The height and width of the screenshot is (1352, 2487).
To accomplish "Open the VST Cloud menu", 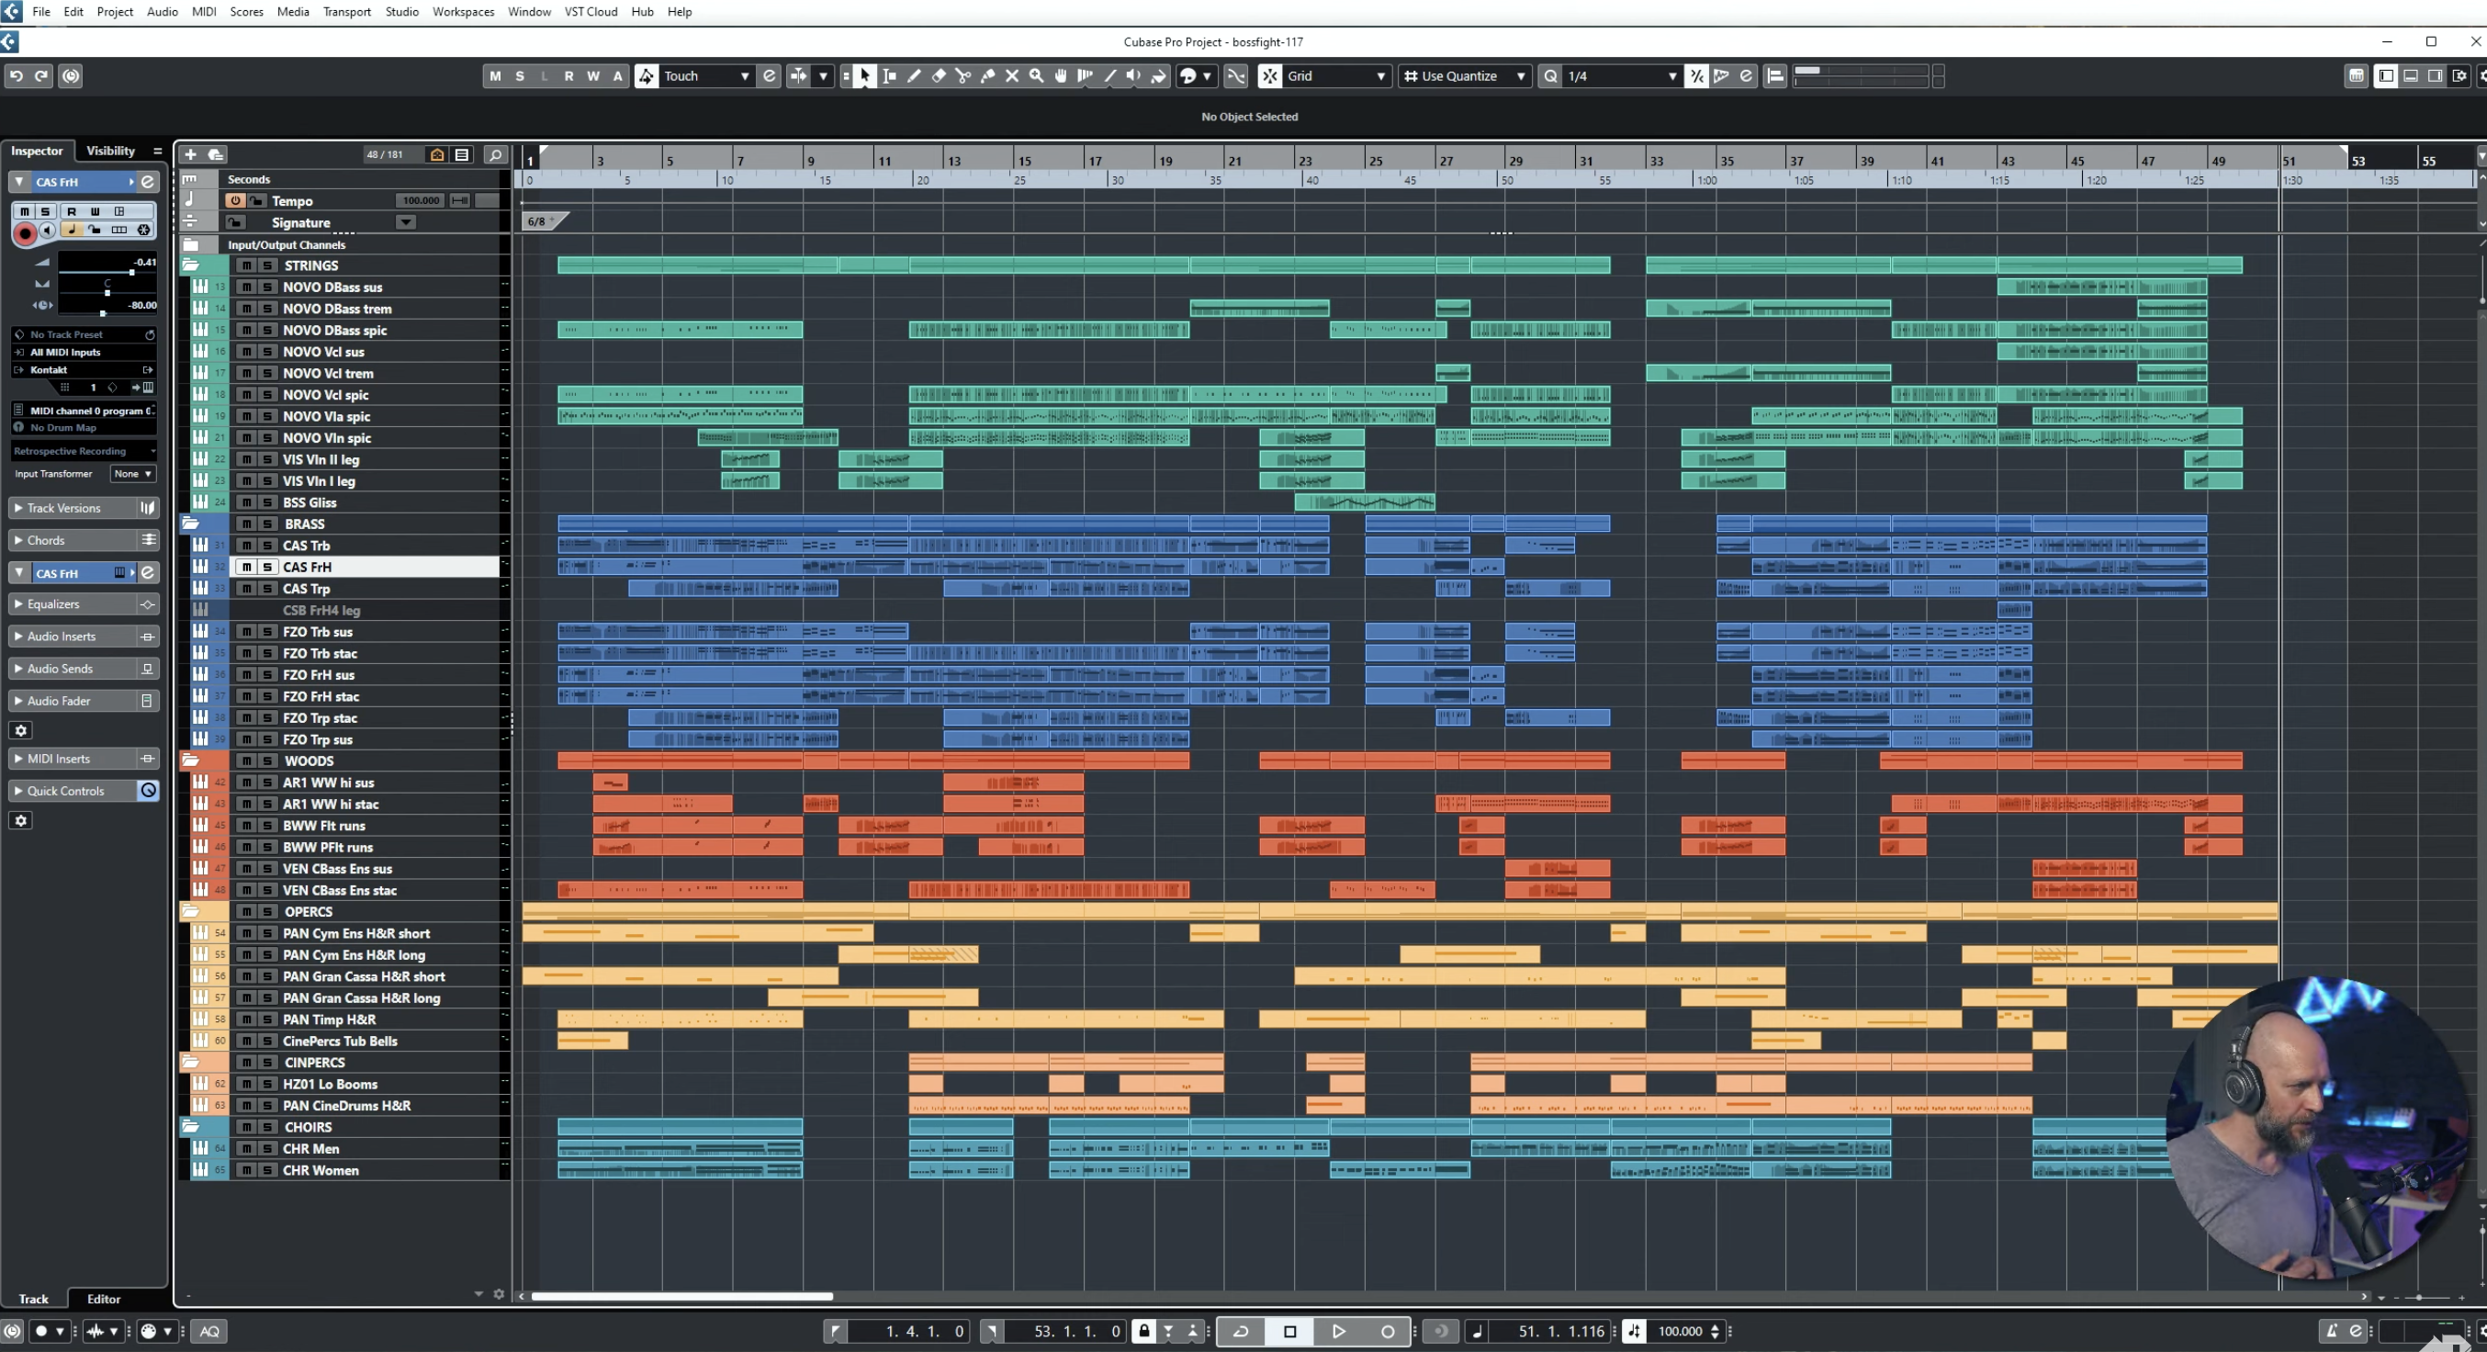I will [591, 12].
